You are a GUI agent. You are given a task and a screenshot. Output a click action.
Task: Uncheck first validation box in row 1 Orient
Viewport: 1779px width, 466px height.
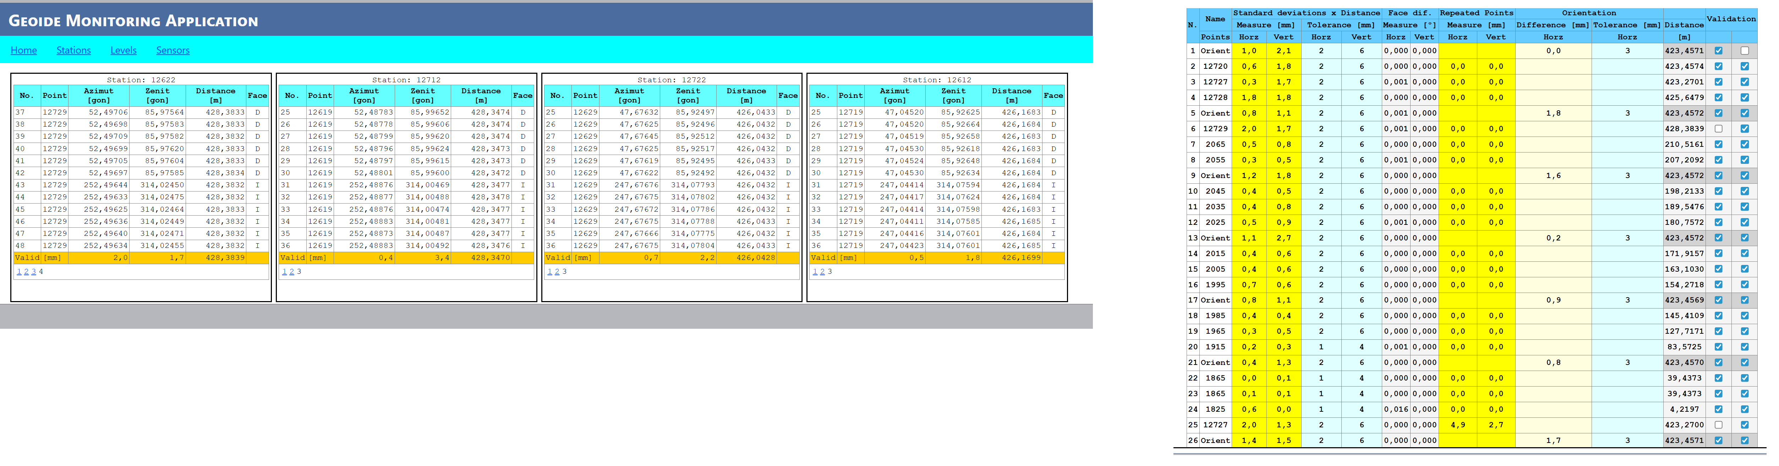(x=1718, y=50)
